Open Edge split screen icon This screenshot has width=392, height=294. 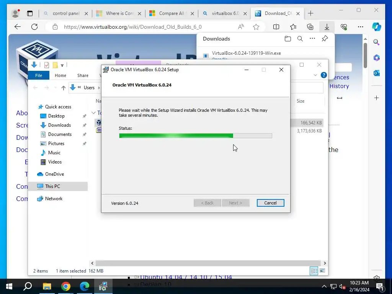click(x=276, y=27)
